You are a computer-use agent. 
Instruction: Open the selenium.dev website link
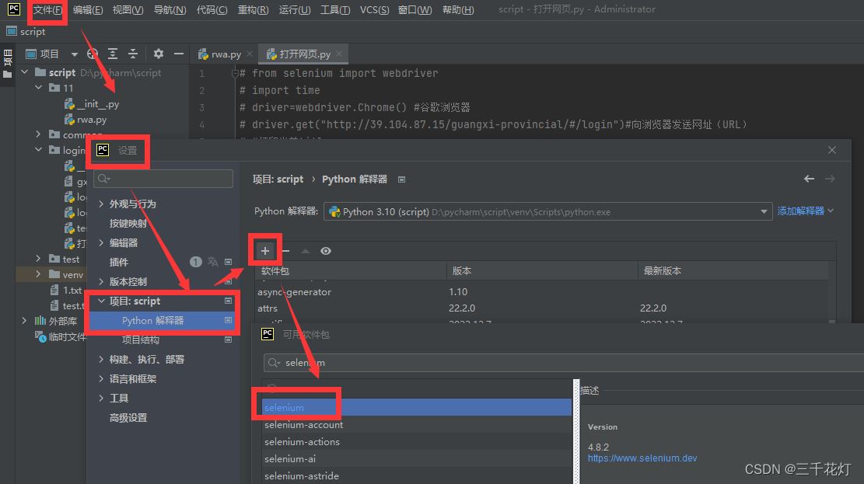(642, 458)
